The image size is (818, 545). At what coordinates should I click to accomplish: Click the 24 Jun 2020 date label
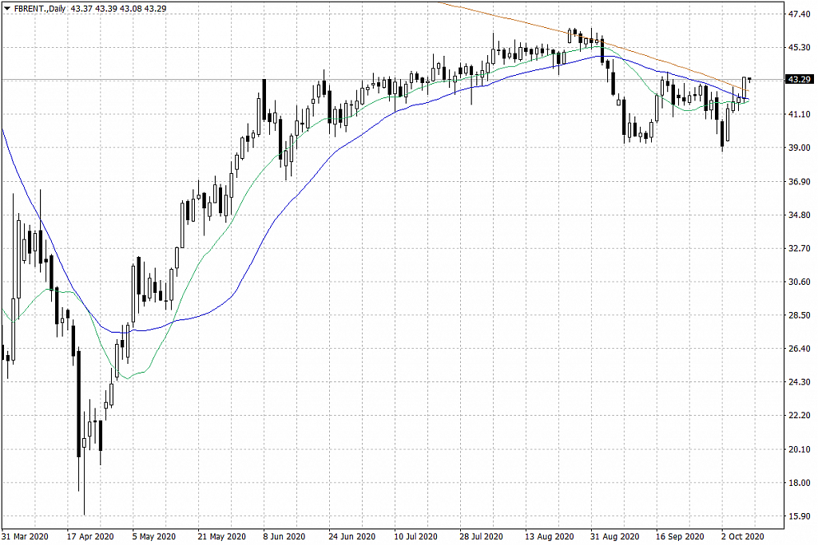point(352,537)
